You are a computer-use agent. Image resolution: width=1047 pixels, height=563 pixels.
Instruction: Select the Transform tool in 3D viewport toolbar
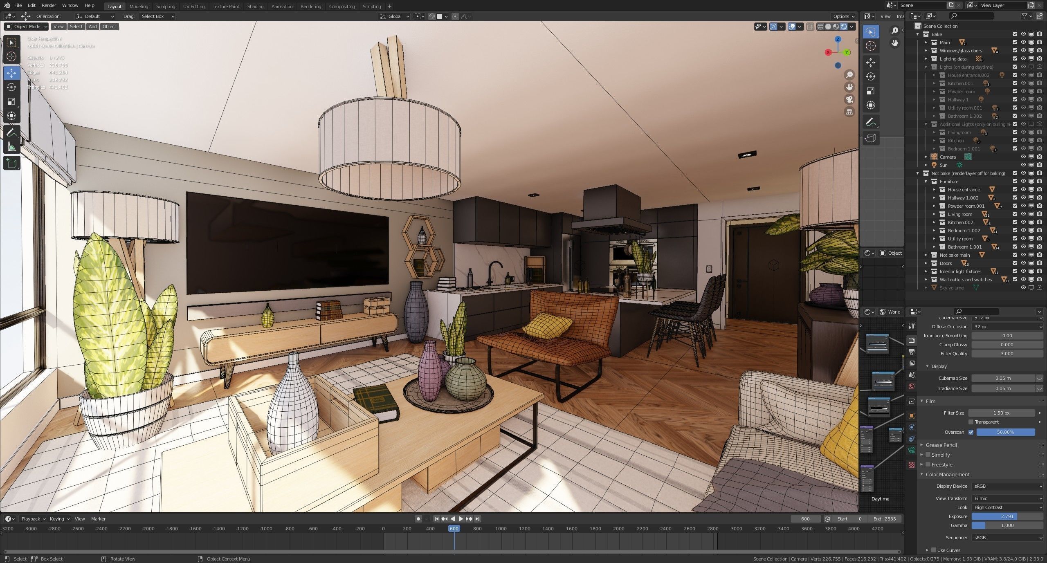(x=11, y=116)
